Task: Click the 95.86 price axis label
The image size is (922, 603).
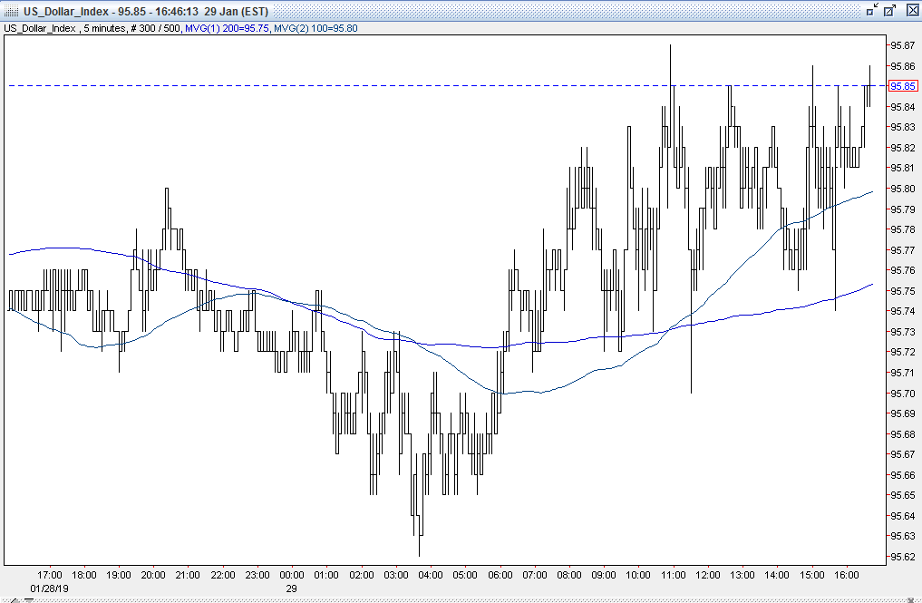Action: [x=903, y=66]
